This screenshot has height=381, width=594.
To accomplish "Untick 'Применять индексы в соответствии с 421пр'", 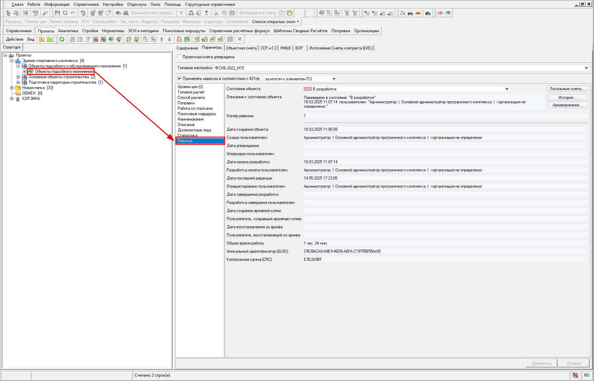I will (180, 79).
